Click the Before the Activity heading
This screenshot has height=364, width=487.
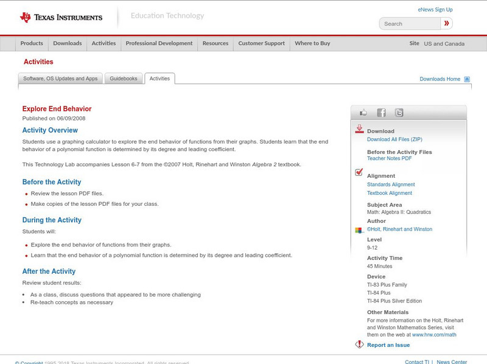pyautogui.click(x=52, y=182)
